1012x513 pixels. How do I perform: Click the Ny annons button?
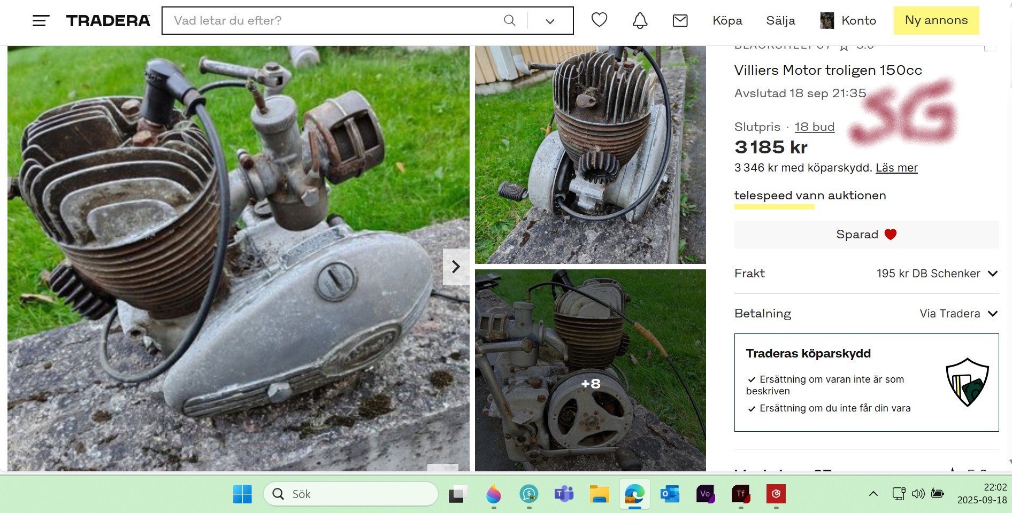[936, 20]
